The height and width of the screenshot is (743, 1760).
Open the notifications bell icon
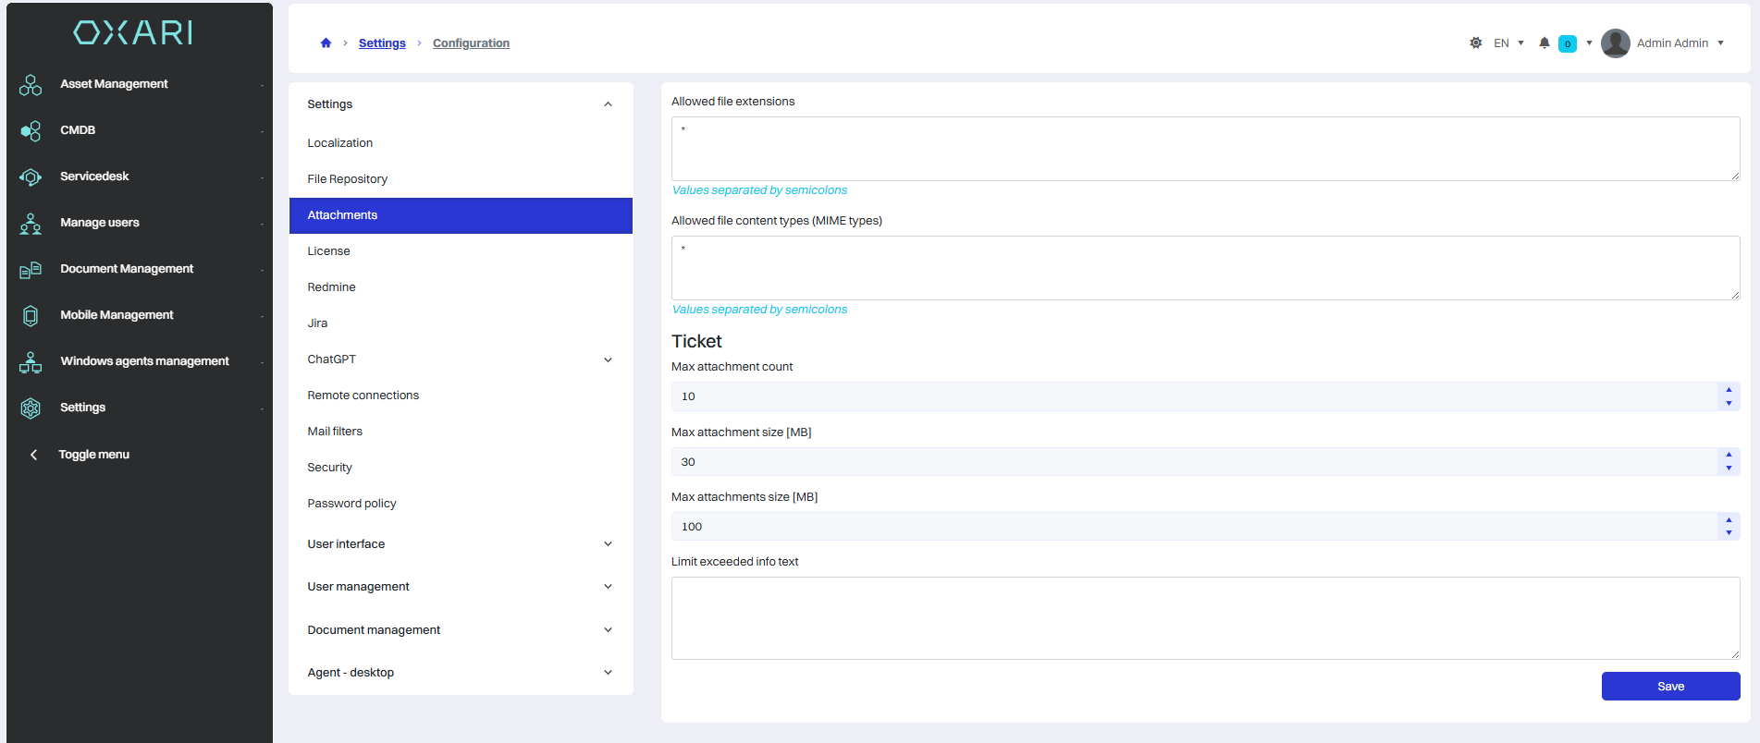1544,43
